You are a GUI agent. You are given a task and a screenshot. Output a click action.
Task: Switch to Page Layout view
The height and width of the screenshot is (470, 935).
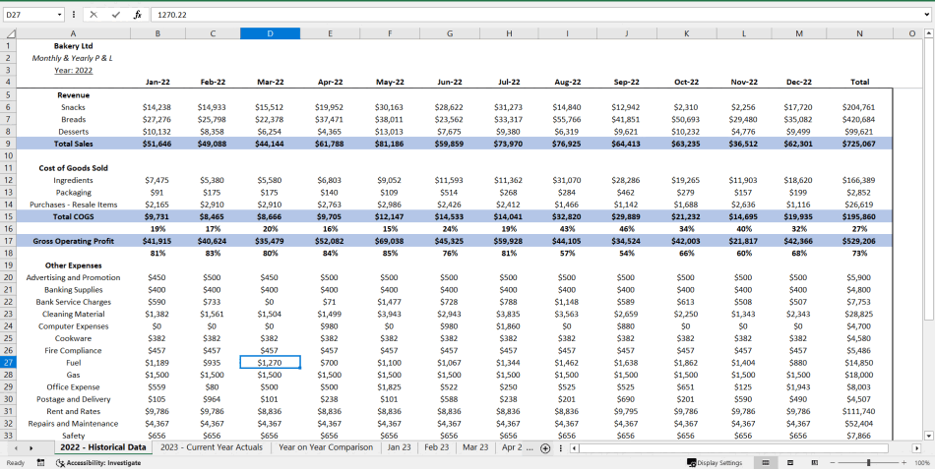[x=790, y=463]
